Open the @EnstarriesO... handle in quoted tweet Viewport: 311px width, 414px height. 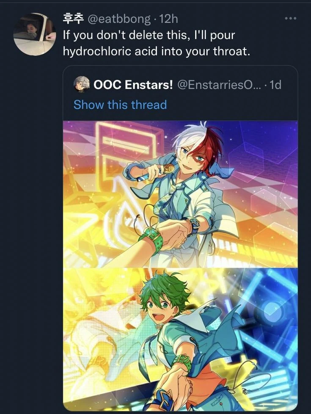[219, 85]
